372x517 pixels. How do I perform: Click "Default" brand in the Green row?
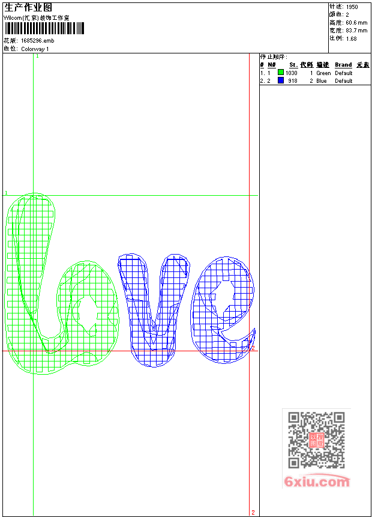[x=344, y=73]
